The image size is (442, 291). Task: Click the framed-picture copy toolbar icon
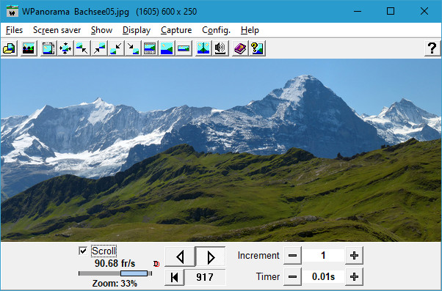point(48,48)
